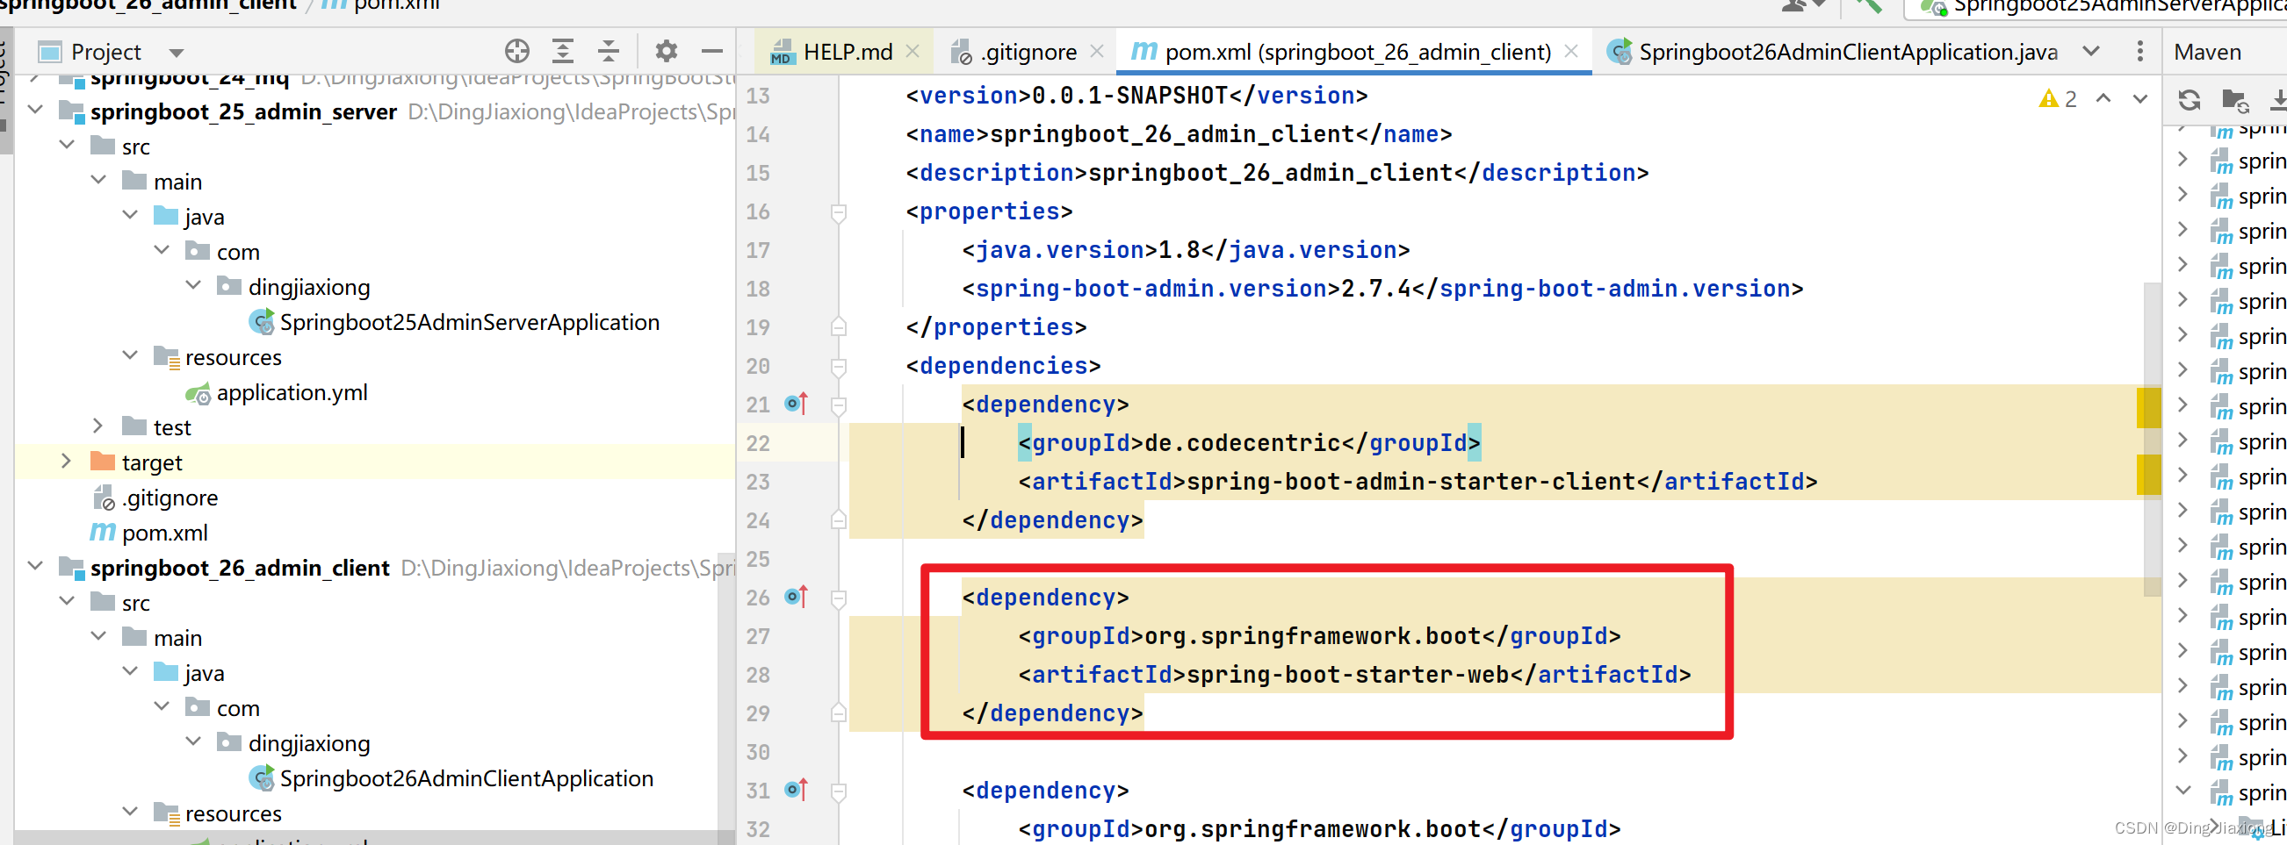
Task: Click pom.xml in the breadcrumb bar
Action: click(380, 5)
